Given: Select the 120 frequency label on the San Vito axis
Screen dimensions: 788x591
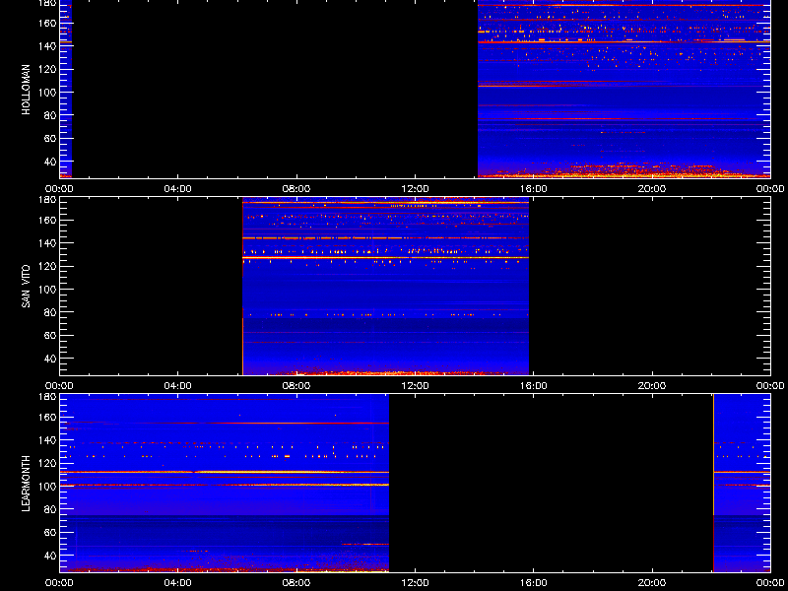Looking at the screenshot, I should tap(48, 266).
